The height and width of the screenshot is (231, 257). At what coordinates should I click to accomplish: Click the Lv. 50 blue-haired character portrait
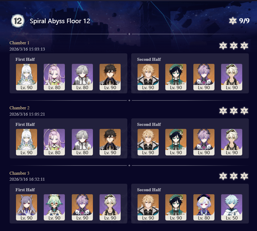(x=232, y=208)
